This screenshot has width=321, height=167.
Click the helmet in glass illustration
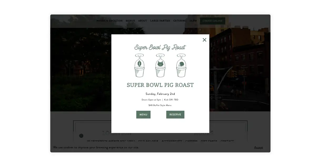pos(181,65)
